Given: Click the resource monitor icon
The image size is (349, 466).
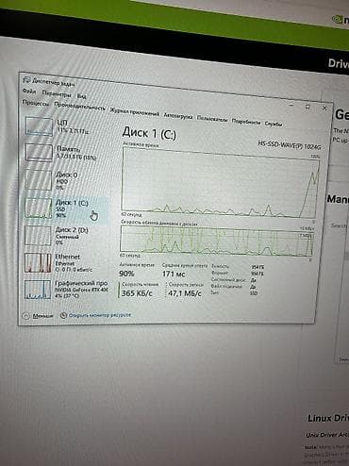Looking at the screenshot, I should point(63,315).
